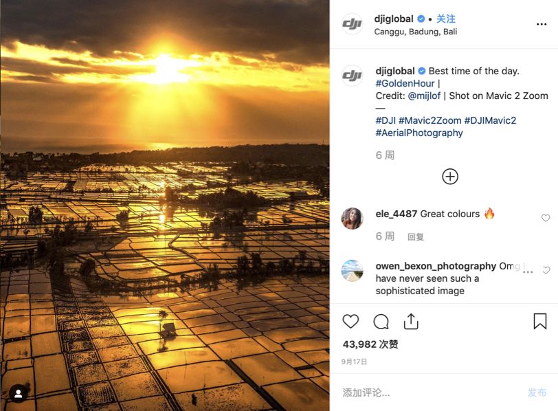The height and width of the screenshot is (411, 558).
Task: Like the post with the heart icon
Action: tap(350, 321)
